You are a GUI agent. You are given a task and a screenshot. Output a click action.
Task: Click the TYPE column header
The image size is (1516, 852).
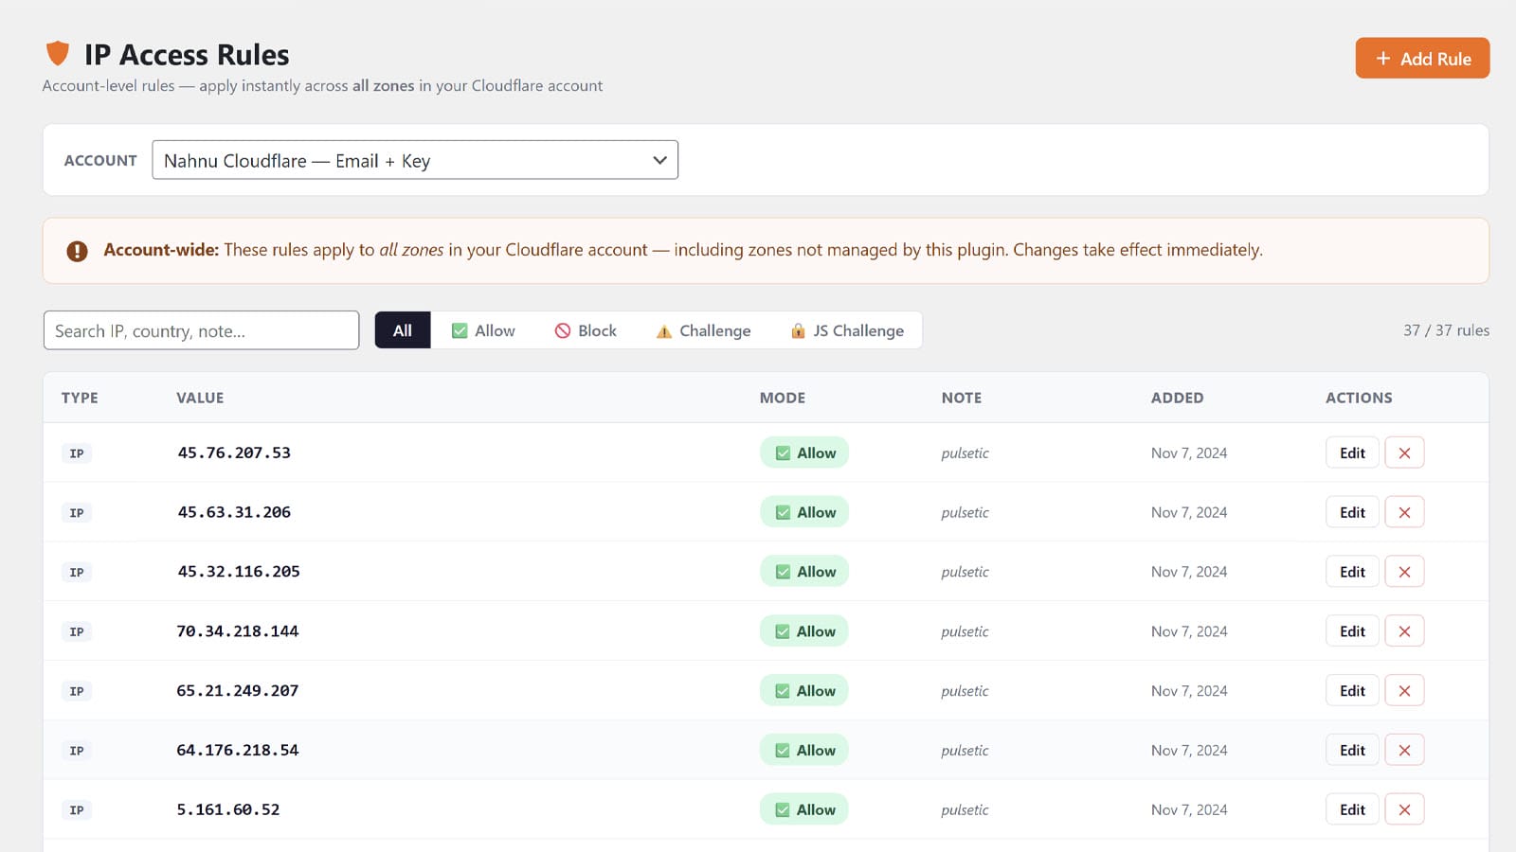[x=80, y=398]
